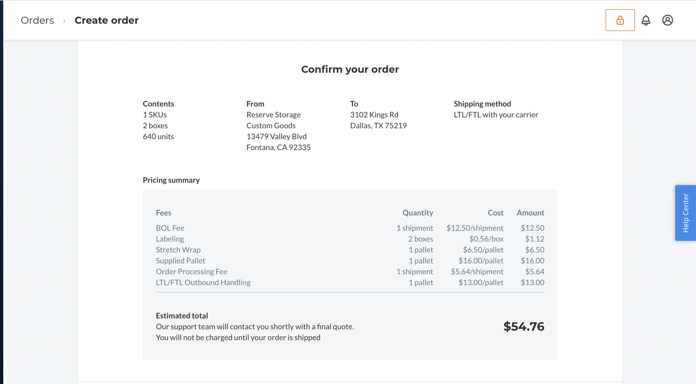This screenshot has width=696, height=384.
Task: Click the Supplied Pallet fee label
Action: point(180,261)
